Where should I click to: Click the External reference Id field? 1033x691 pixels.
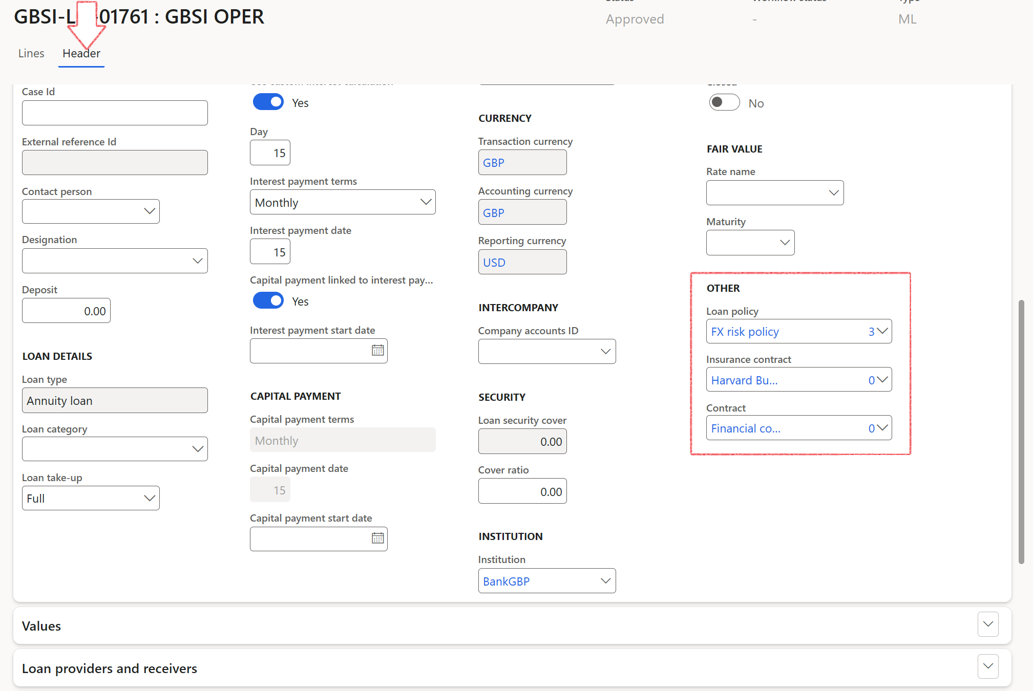tap(115, 163)
